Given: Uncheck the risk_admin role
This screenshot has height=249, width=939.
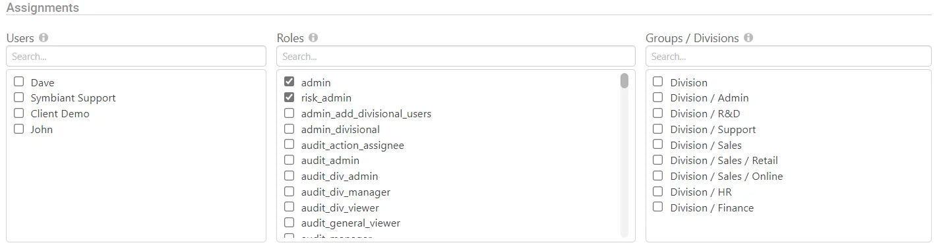Looking at the screenshot, I should pyautogui.click(x=289, y=97).
